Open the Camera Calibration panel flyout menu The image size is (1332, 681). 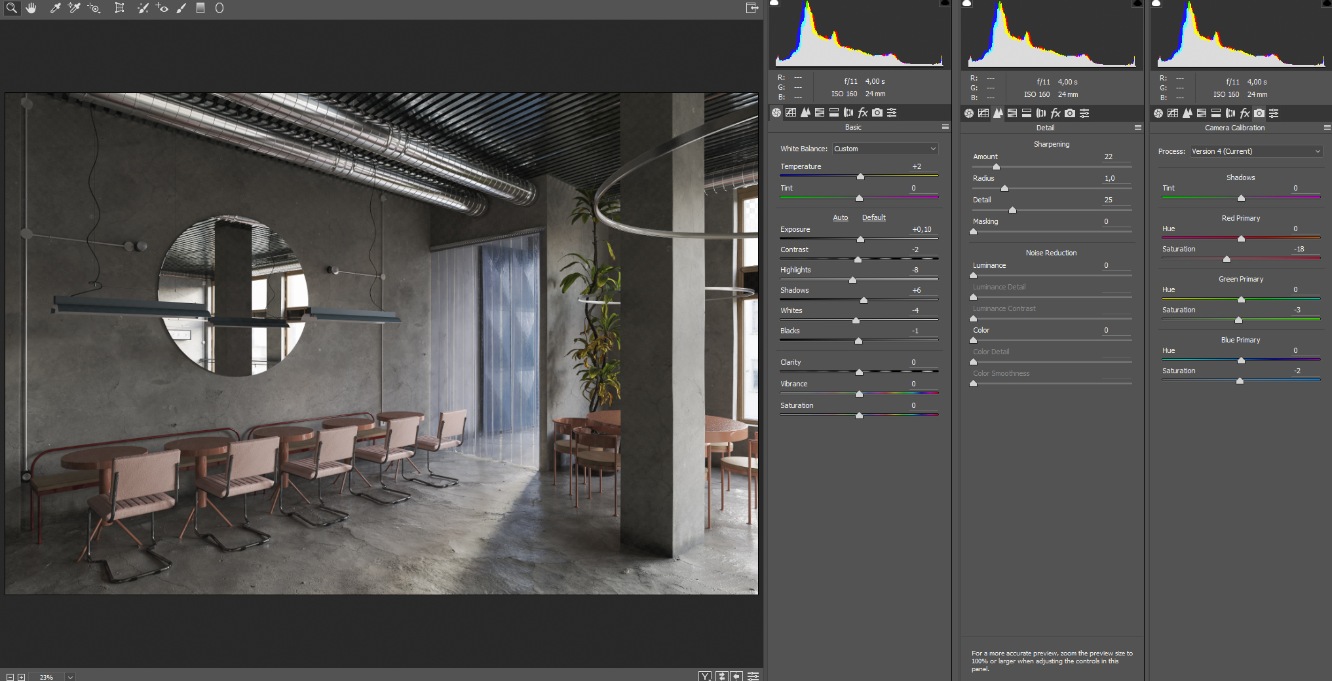pos(1327,128)
